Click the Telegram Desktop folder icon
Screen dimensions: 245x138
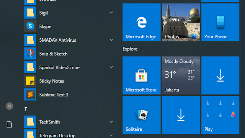[x=30, y=134]
